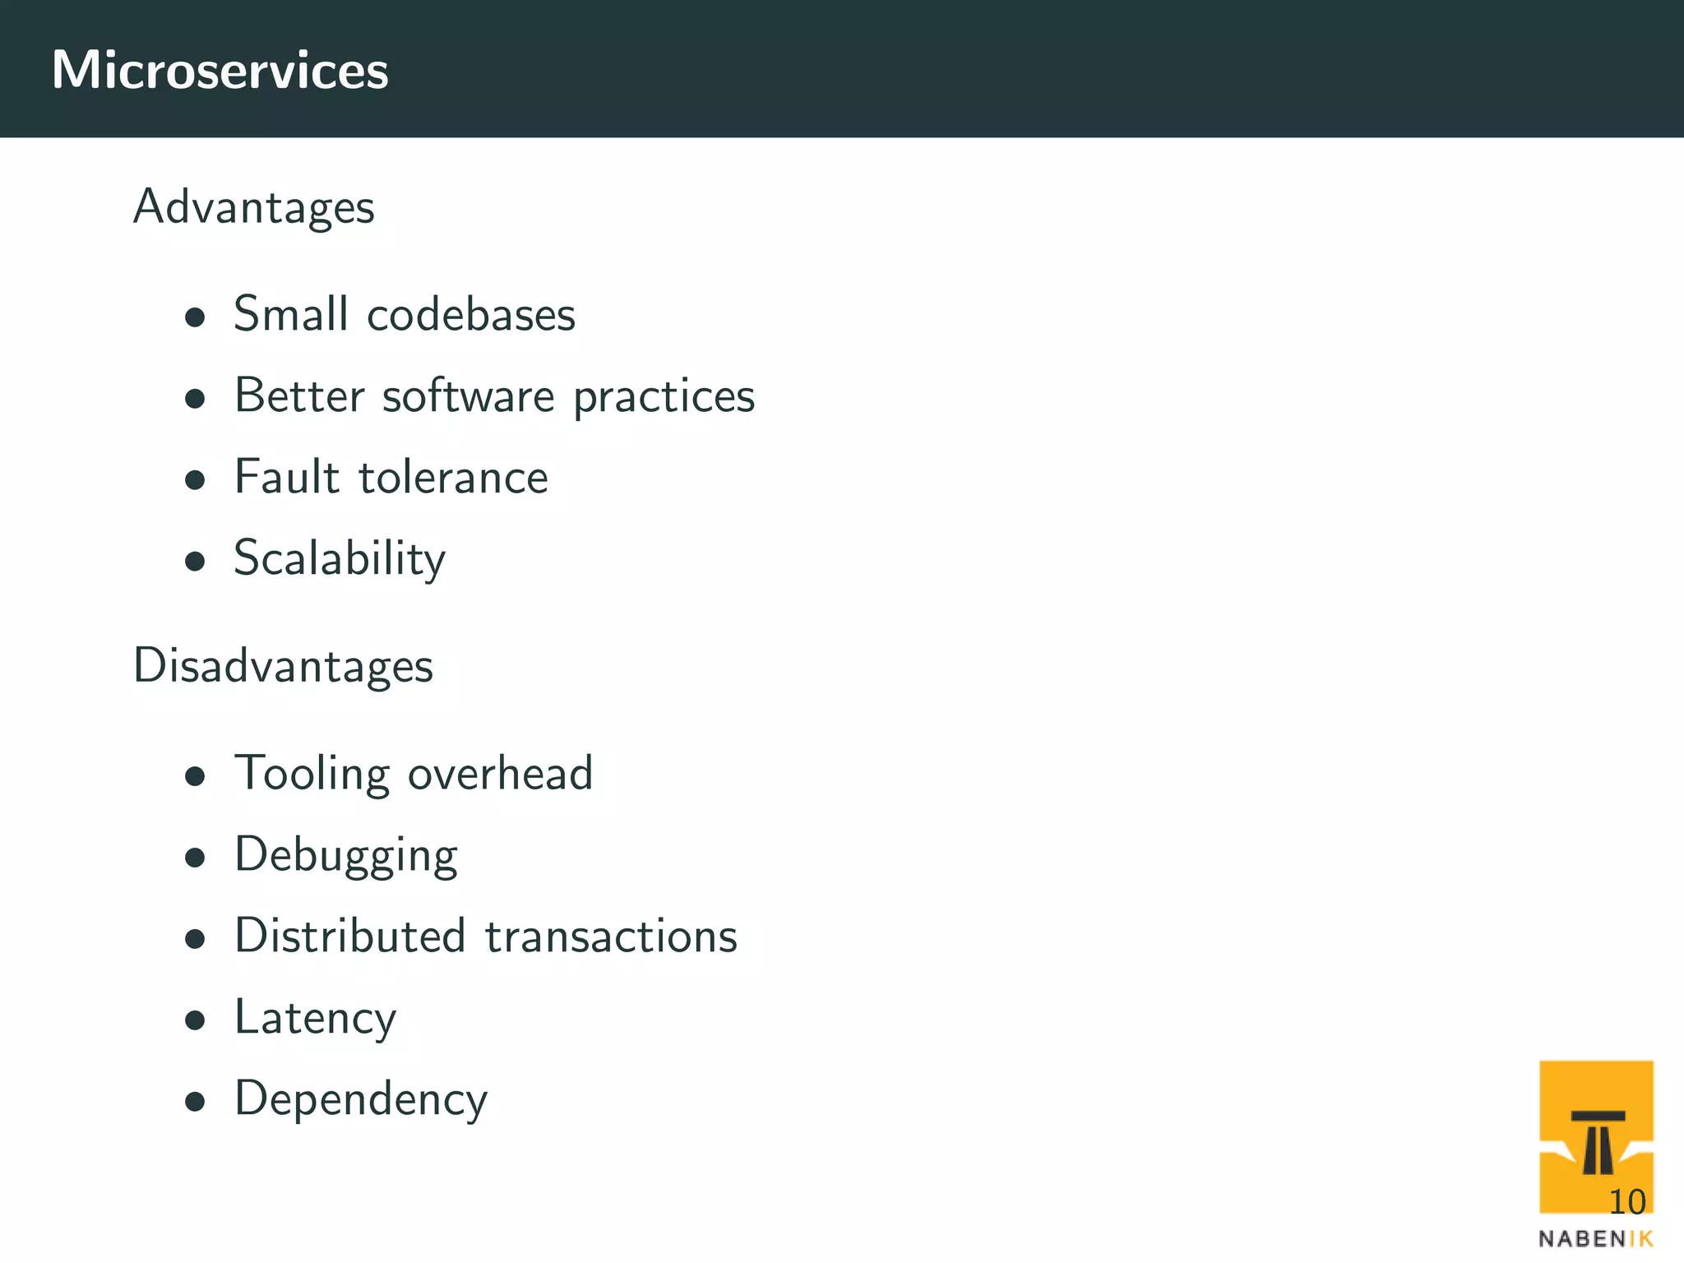Click the Latency bullet text
1684x1263 pixels.
(315, 1018)
